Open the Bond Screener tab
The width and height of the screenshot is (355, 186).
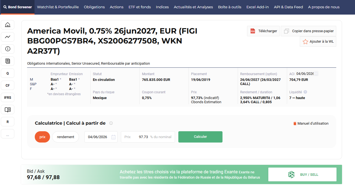[x=17, y=7]
